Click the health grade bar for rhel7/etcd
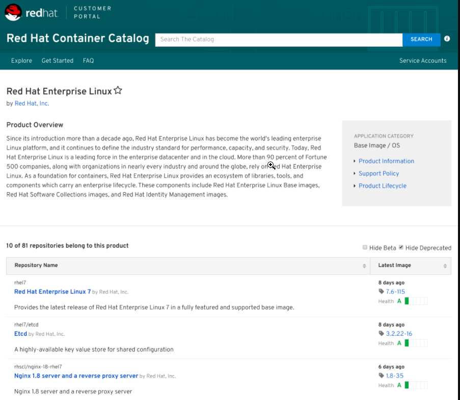The width and height of the screenshot is (460, 400). tap(416, 343)
